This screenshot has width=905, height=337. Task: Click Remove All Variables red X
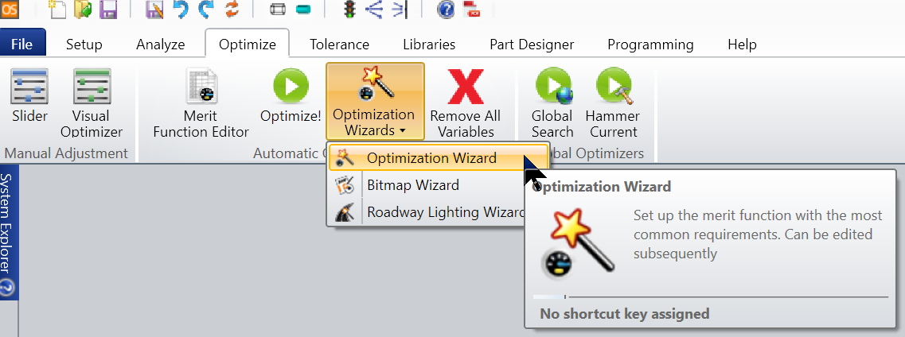click(466, 103)
